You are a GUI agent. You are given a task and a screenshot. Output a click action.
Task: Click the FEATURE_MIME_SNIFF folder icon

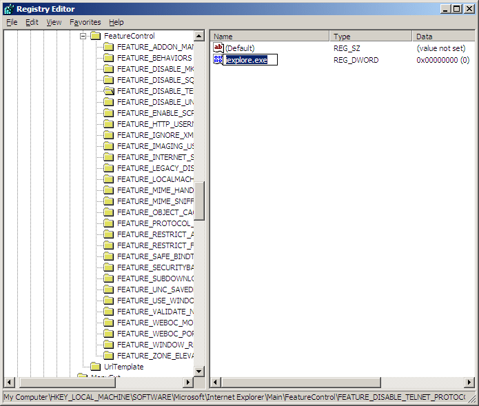point(108,201)
